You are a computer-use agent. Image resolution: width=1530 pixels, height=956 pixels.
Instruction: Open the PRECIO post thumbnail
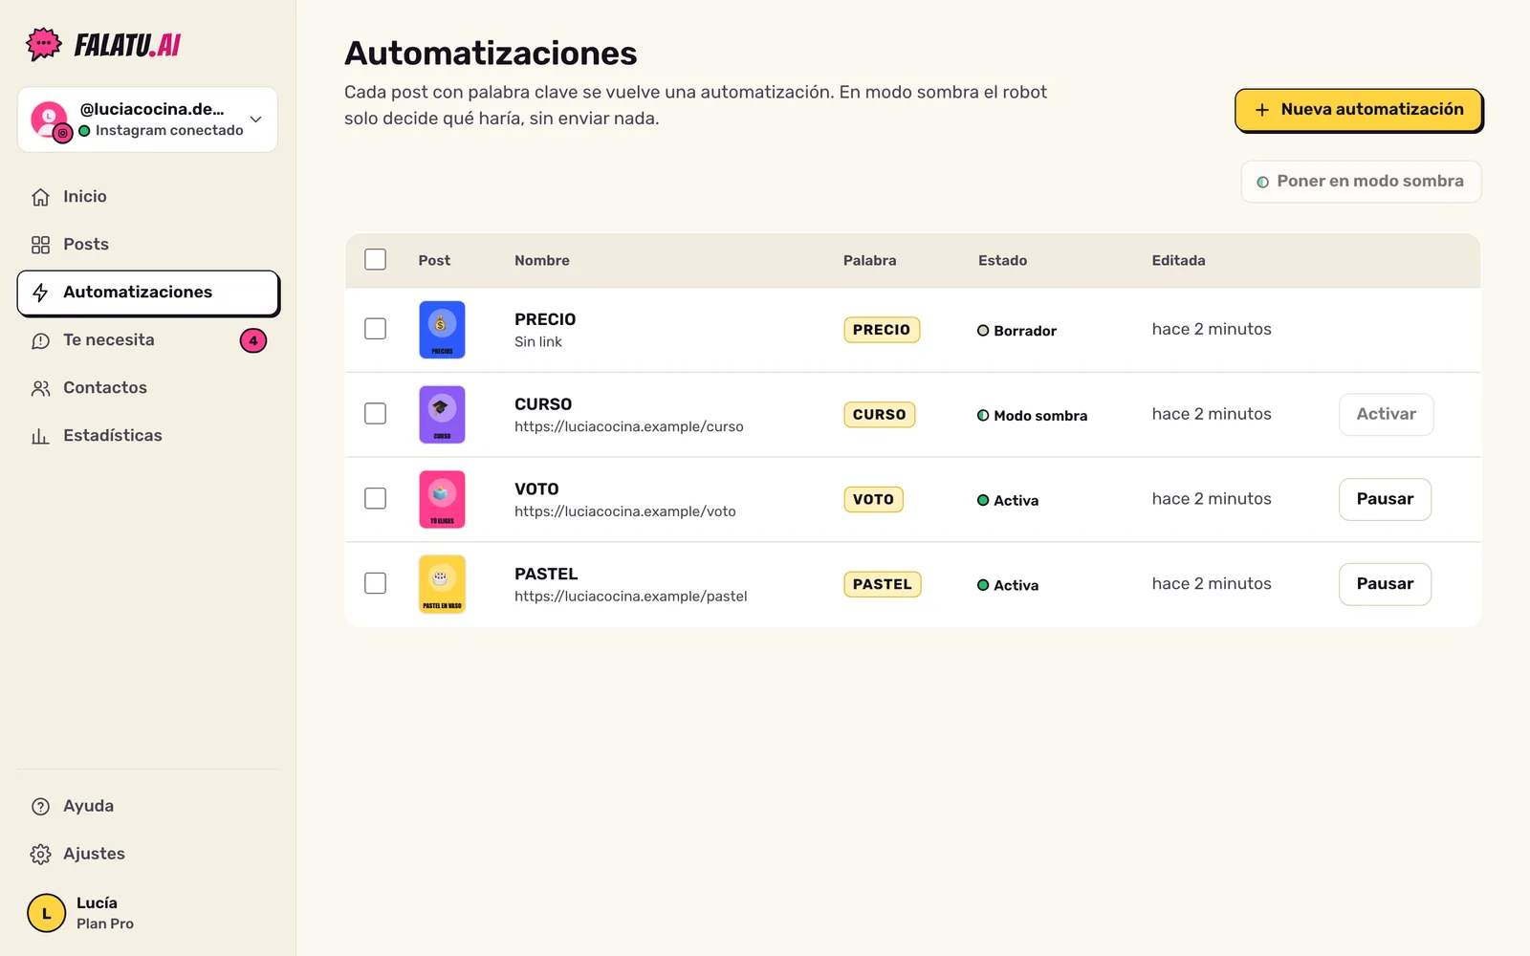[x=442, y=330]
